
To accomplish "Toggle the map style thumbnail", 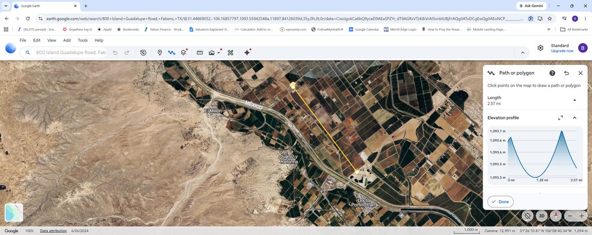I will [14, 212].
